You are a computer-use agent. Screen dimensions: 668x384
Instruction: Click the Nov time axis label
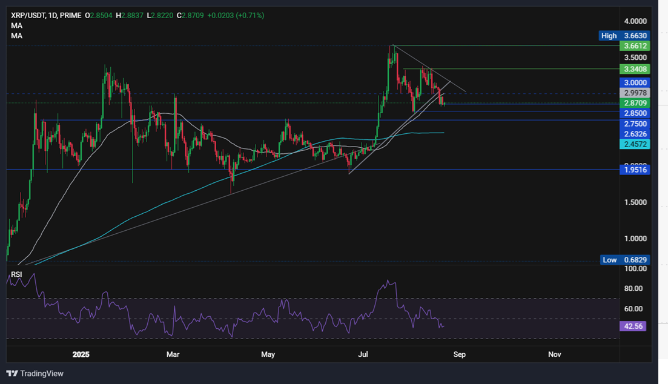click(554, 354)
